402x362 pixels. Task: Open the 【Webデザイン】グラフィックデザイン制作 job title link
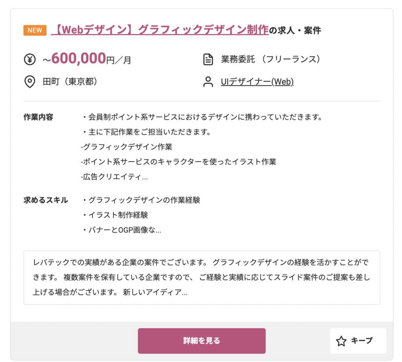(160, 30)
